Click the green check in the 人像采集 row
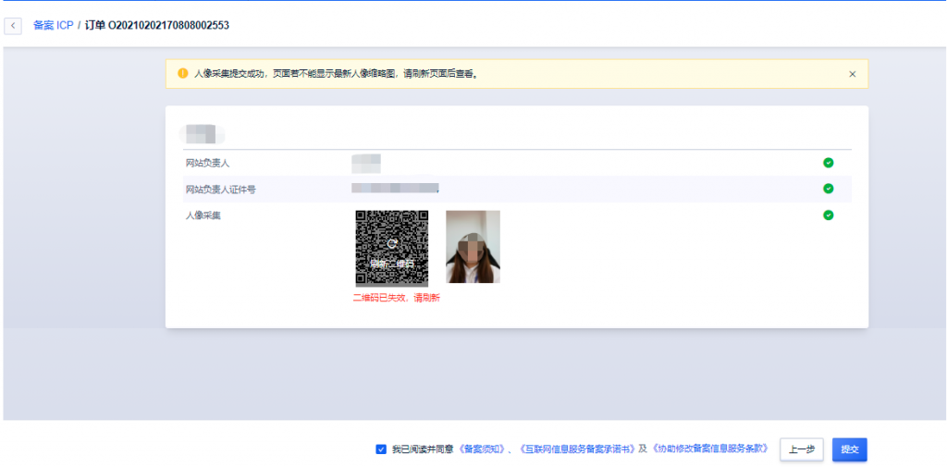 click(828, 215)
